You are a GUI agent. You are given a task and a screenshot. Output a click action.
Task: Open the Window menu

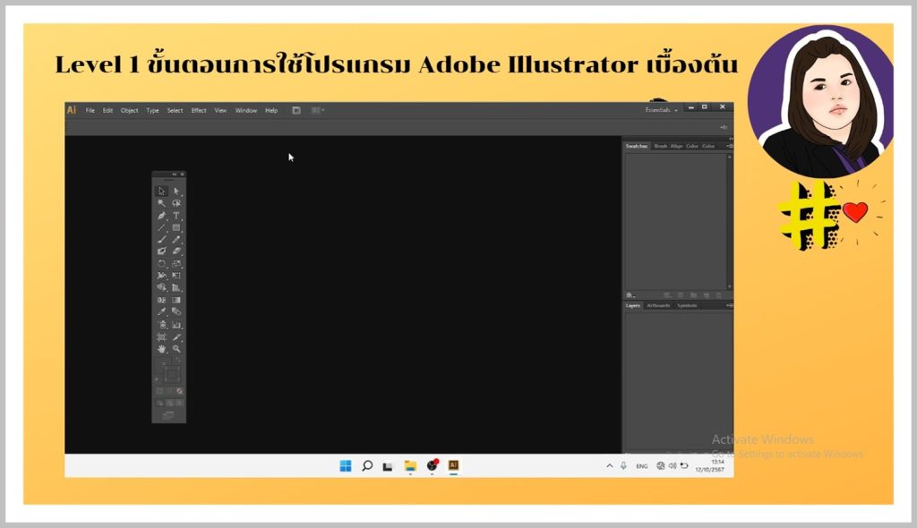pos(246,110)
